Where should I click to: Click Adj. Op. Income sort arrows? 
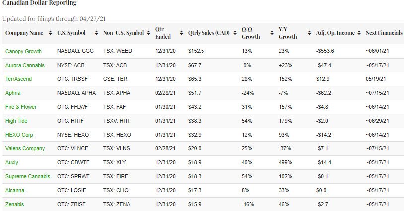pos(359,33)
